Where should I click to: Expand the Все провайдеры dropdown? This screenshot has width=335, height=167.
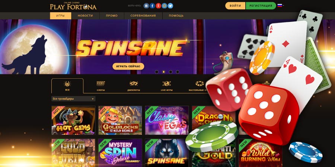point(73,99)
